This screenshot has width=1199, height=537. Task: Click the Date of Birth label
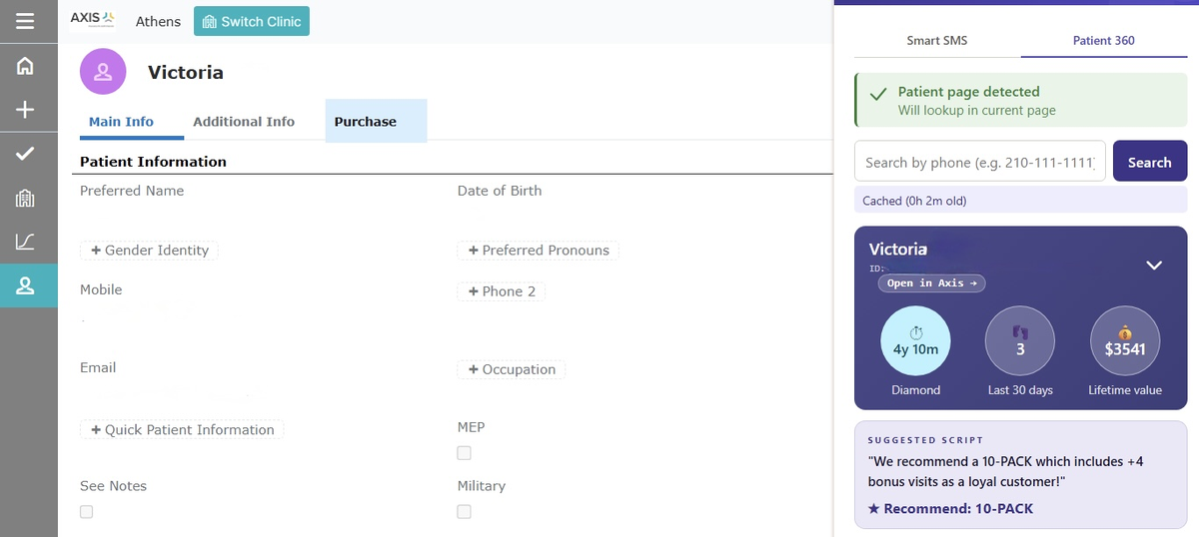click(x=500, y=191)
